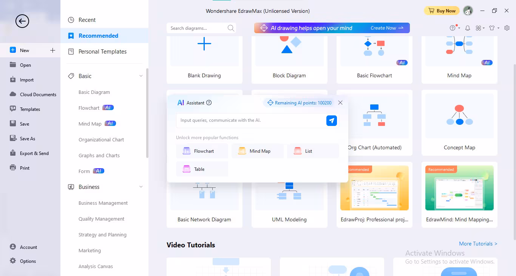This screenshot has height=276, width=516.
Task: Open More Tutorials link
Action: tap(478, 244)
